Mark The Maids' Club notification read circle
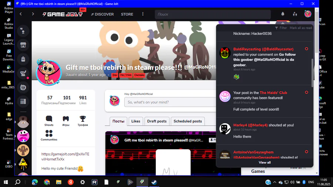Screen dimensions: 333x187 (x=306, y=92)
